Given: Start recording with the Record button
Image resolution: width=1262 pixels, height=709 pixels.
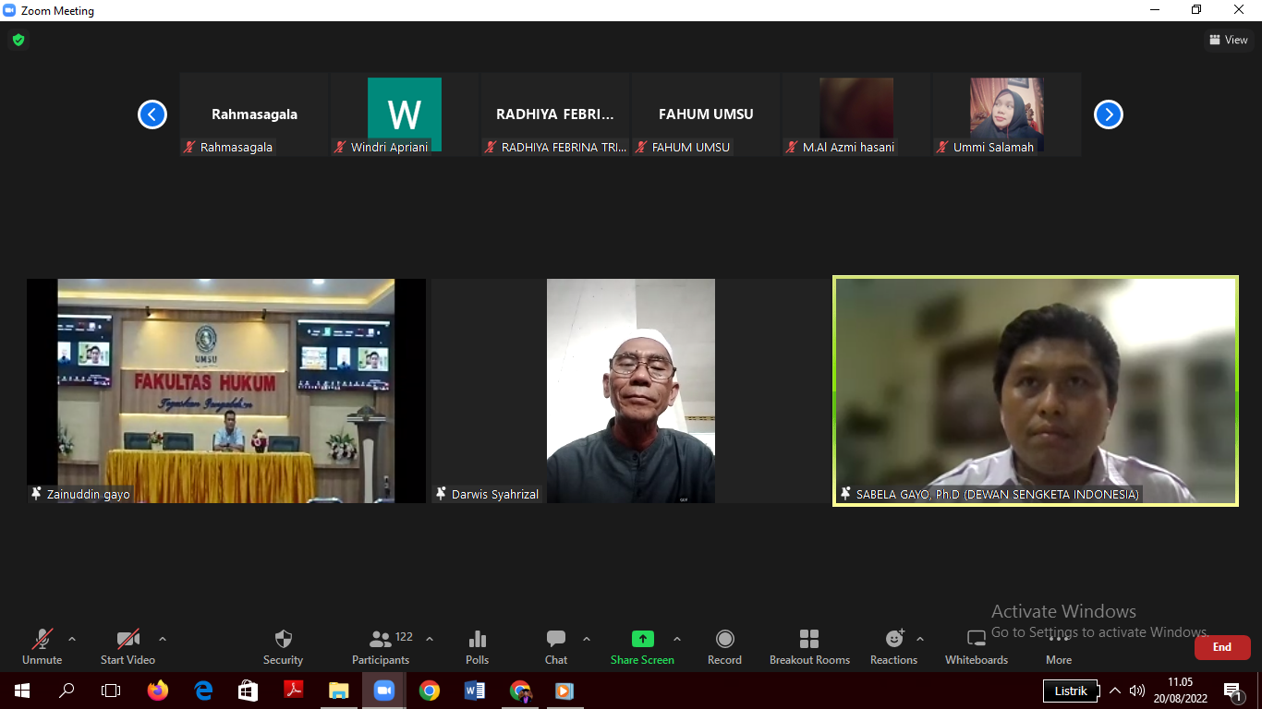Looking at the screenshot, I should (x=724, y=646).
